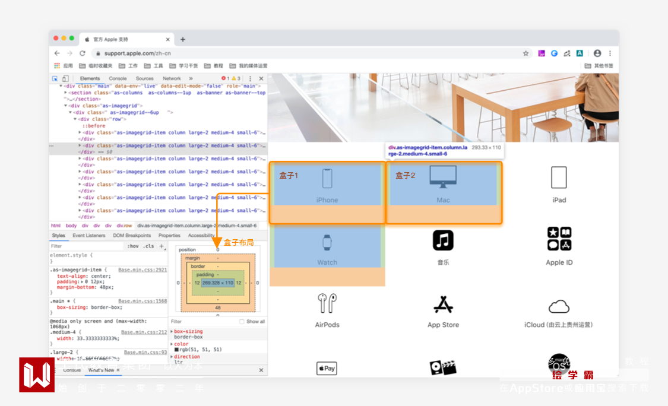Enable the Show all checkbox
The width and height of the screenshot is (668, 406).
pyautogui.click(x=242, y=322)
